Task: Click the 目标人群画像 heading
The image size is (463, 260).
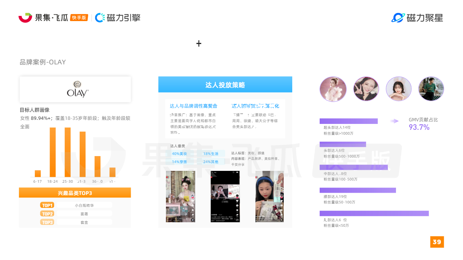Action: 34,110
